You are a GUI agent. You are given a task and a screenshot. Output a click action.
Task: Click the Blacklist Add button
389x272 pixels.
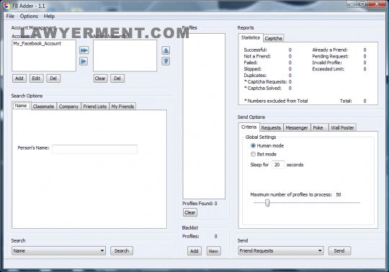194,251
